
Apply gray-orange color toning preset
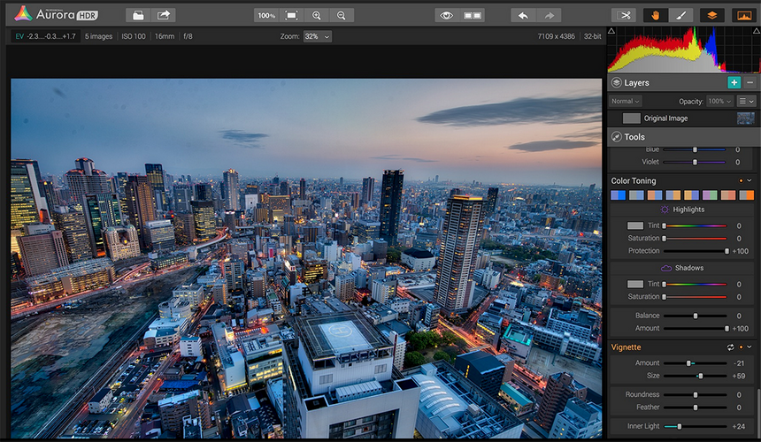(x=747, y=194)
